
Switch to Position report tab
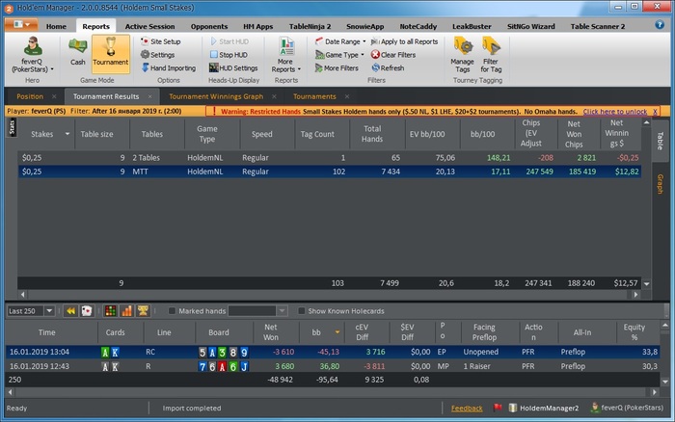pos(30,96)
